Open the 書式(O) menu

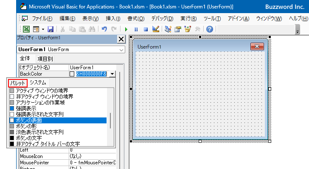(136, 19)
